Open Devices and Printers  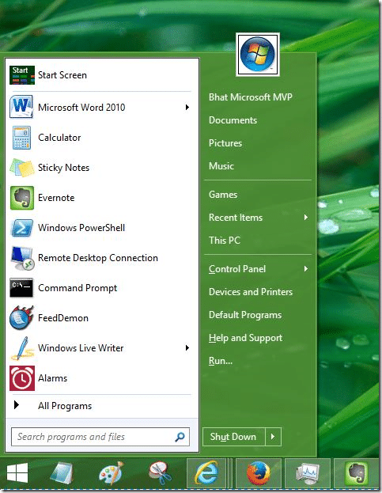click(251, 292)
